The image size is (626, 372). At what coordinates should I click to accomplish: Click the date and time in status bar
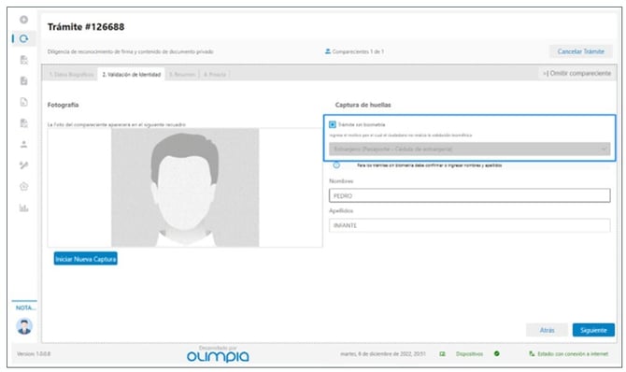coord(383,353)
